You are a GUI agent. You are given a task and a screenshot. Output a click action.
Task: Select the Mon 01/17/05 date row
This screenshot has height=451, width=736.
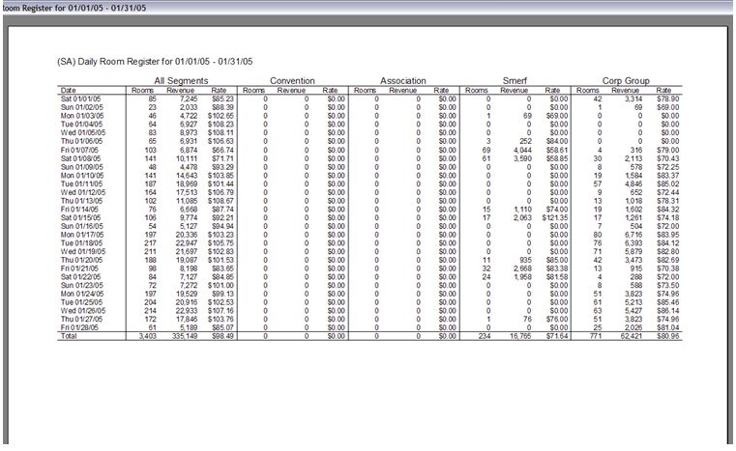coord(81,235)
